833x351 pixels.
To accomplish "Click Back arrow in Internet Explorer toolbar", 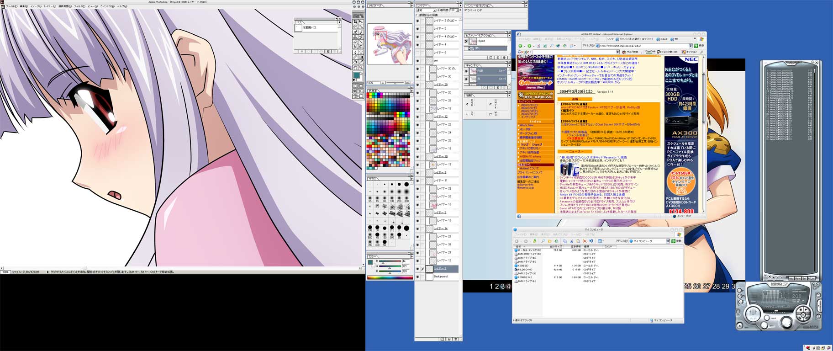I will (520, 46).
